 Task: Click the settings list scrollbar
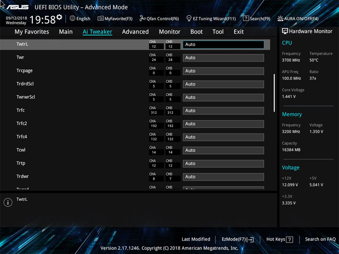click(x=274, y=93)
